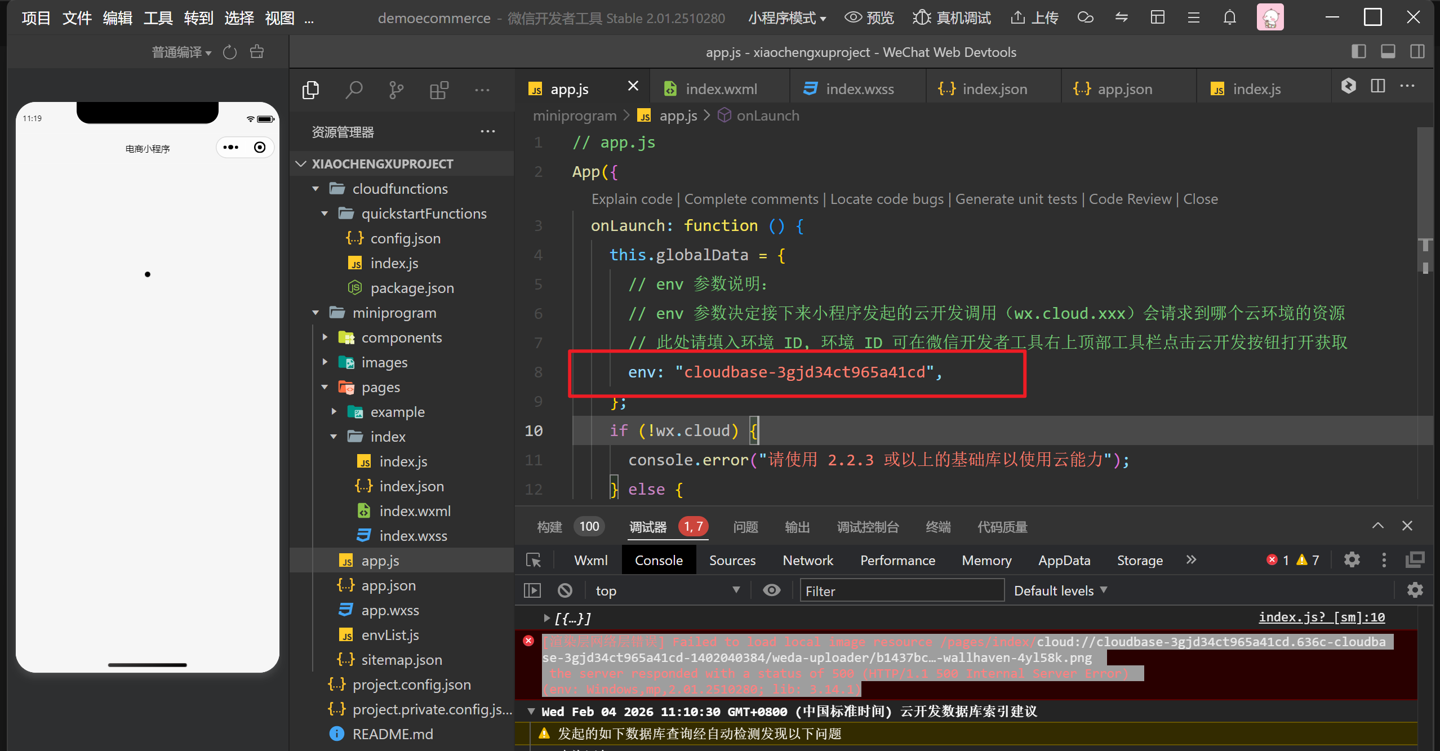Select the element inspector arrow icon
1440x751 pixels.
coord(533,560)
